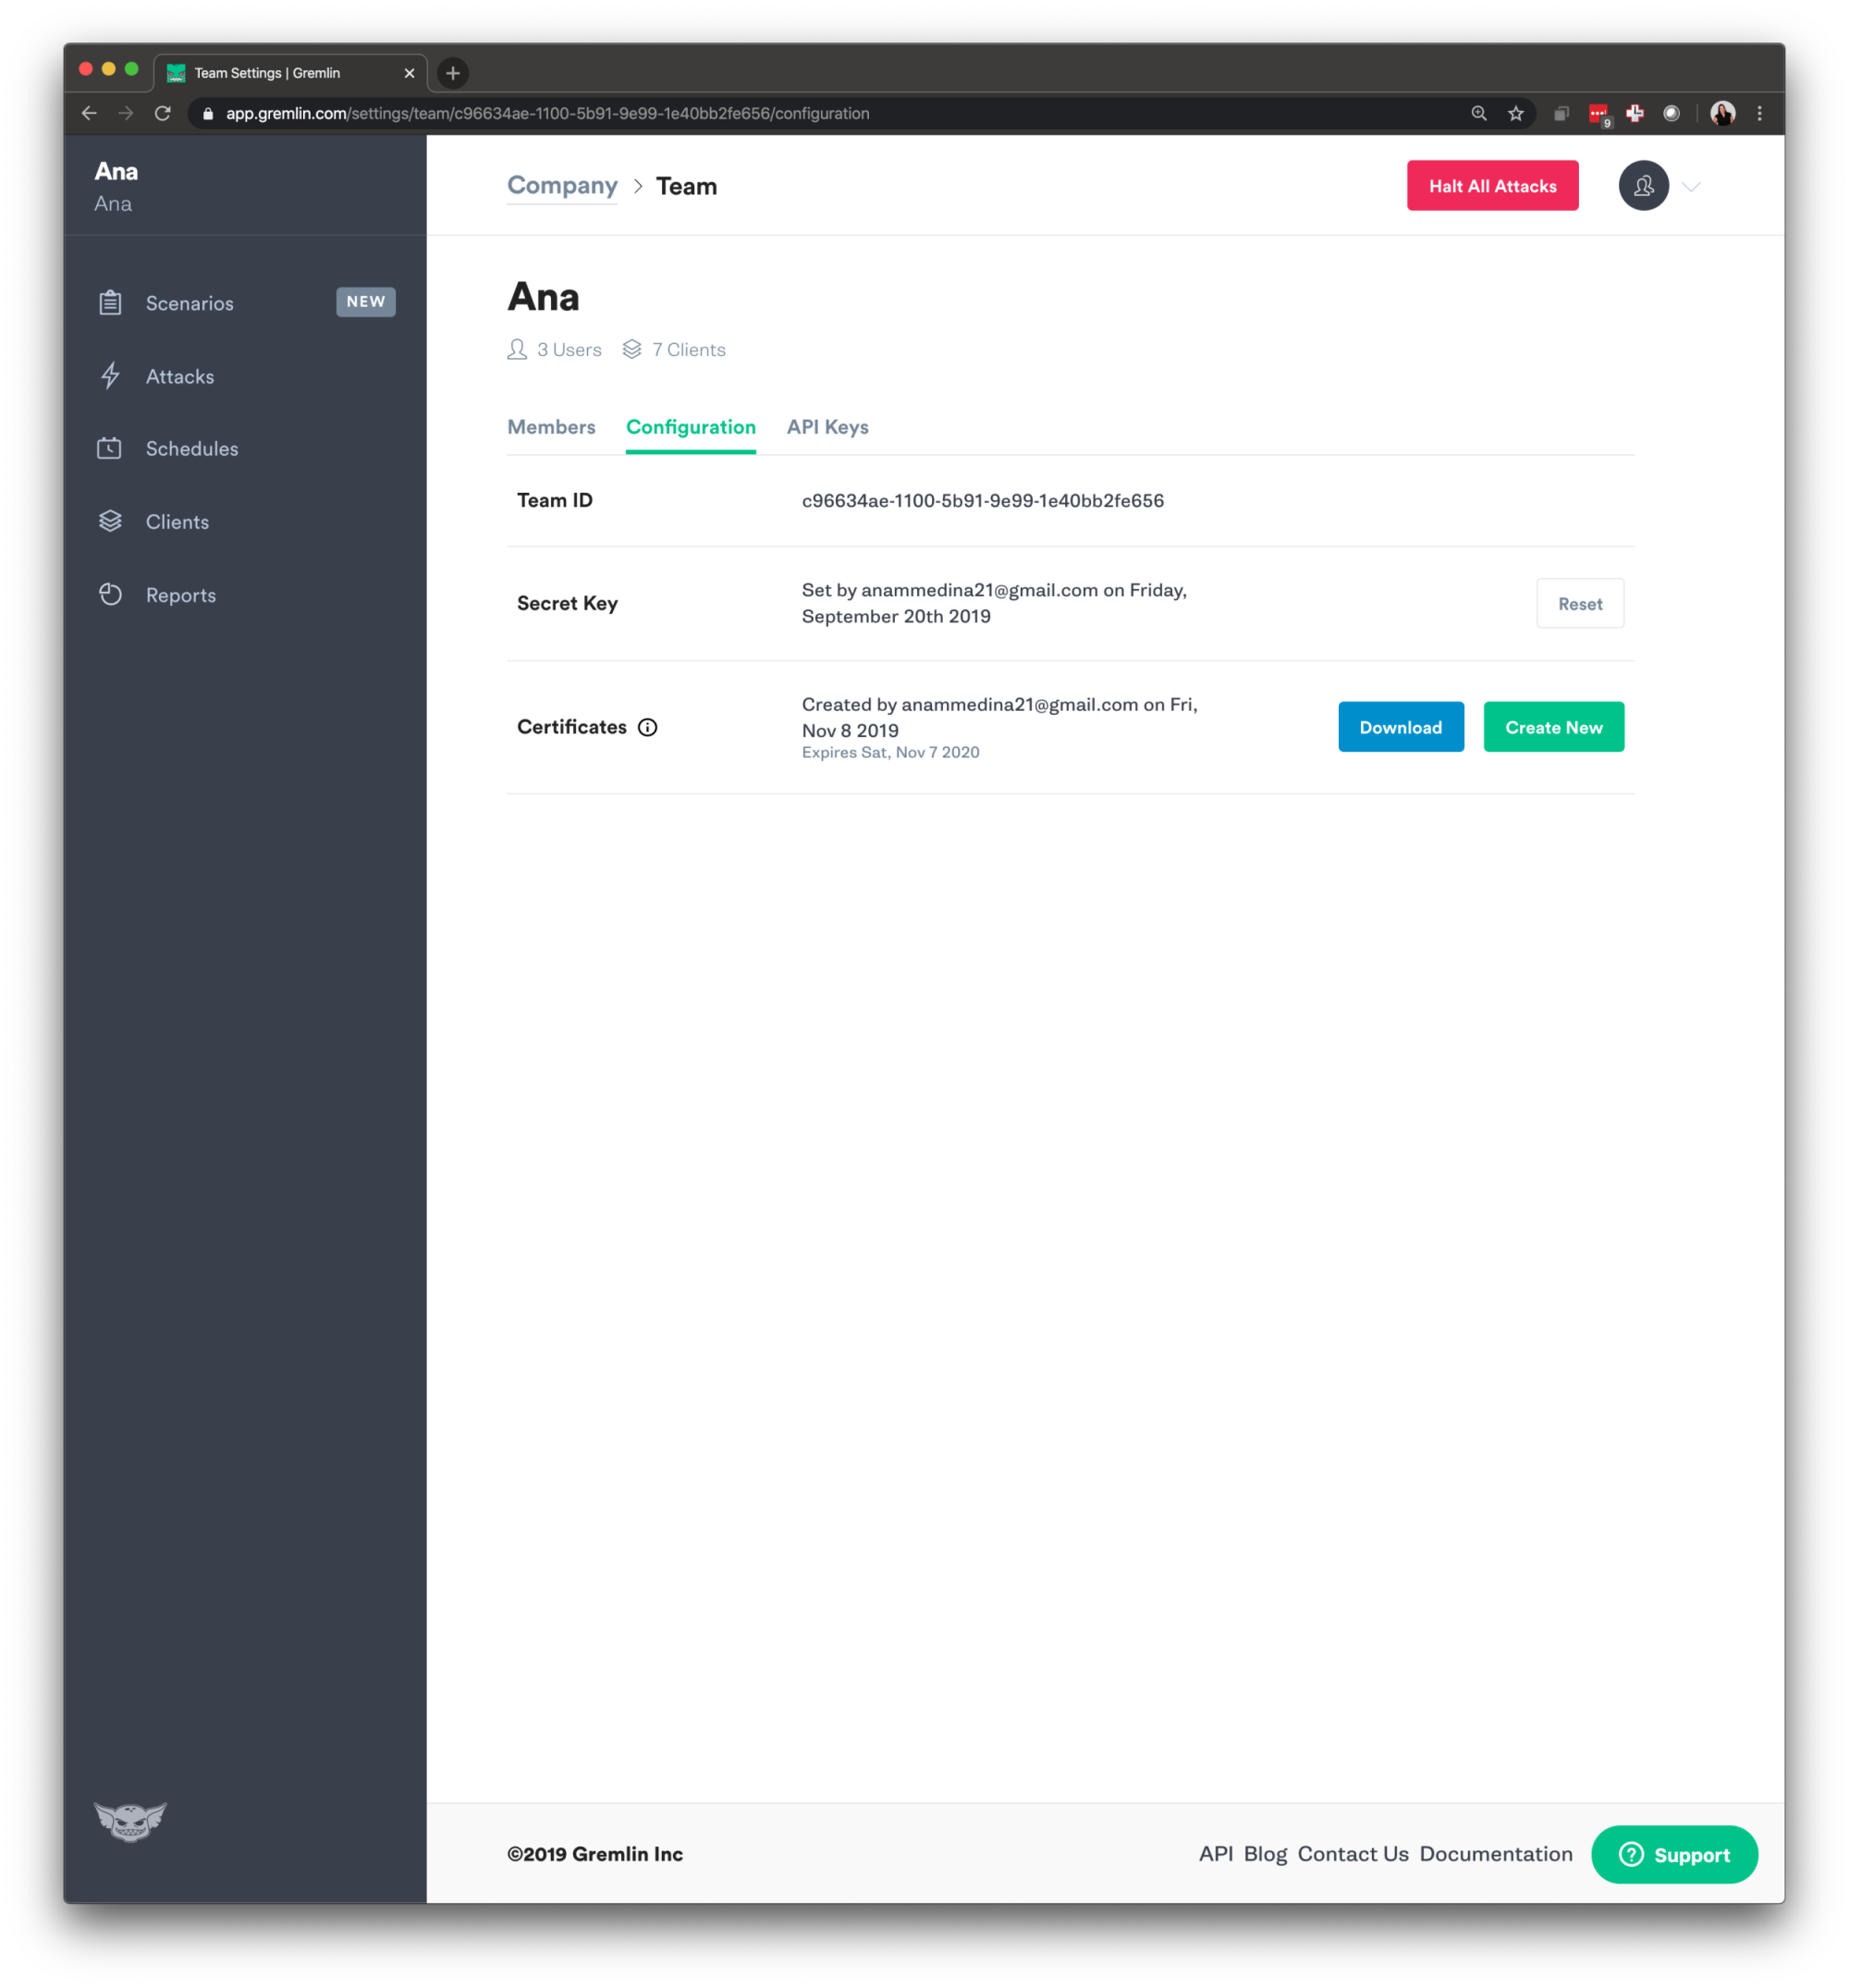The image size is (1849, 1988).
Task: Open the Documentation footer link
Action: (1495, 1853)
